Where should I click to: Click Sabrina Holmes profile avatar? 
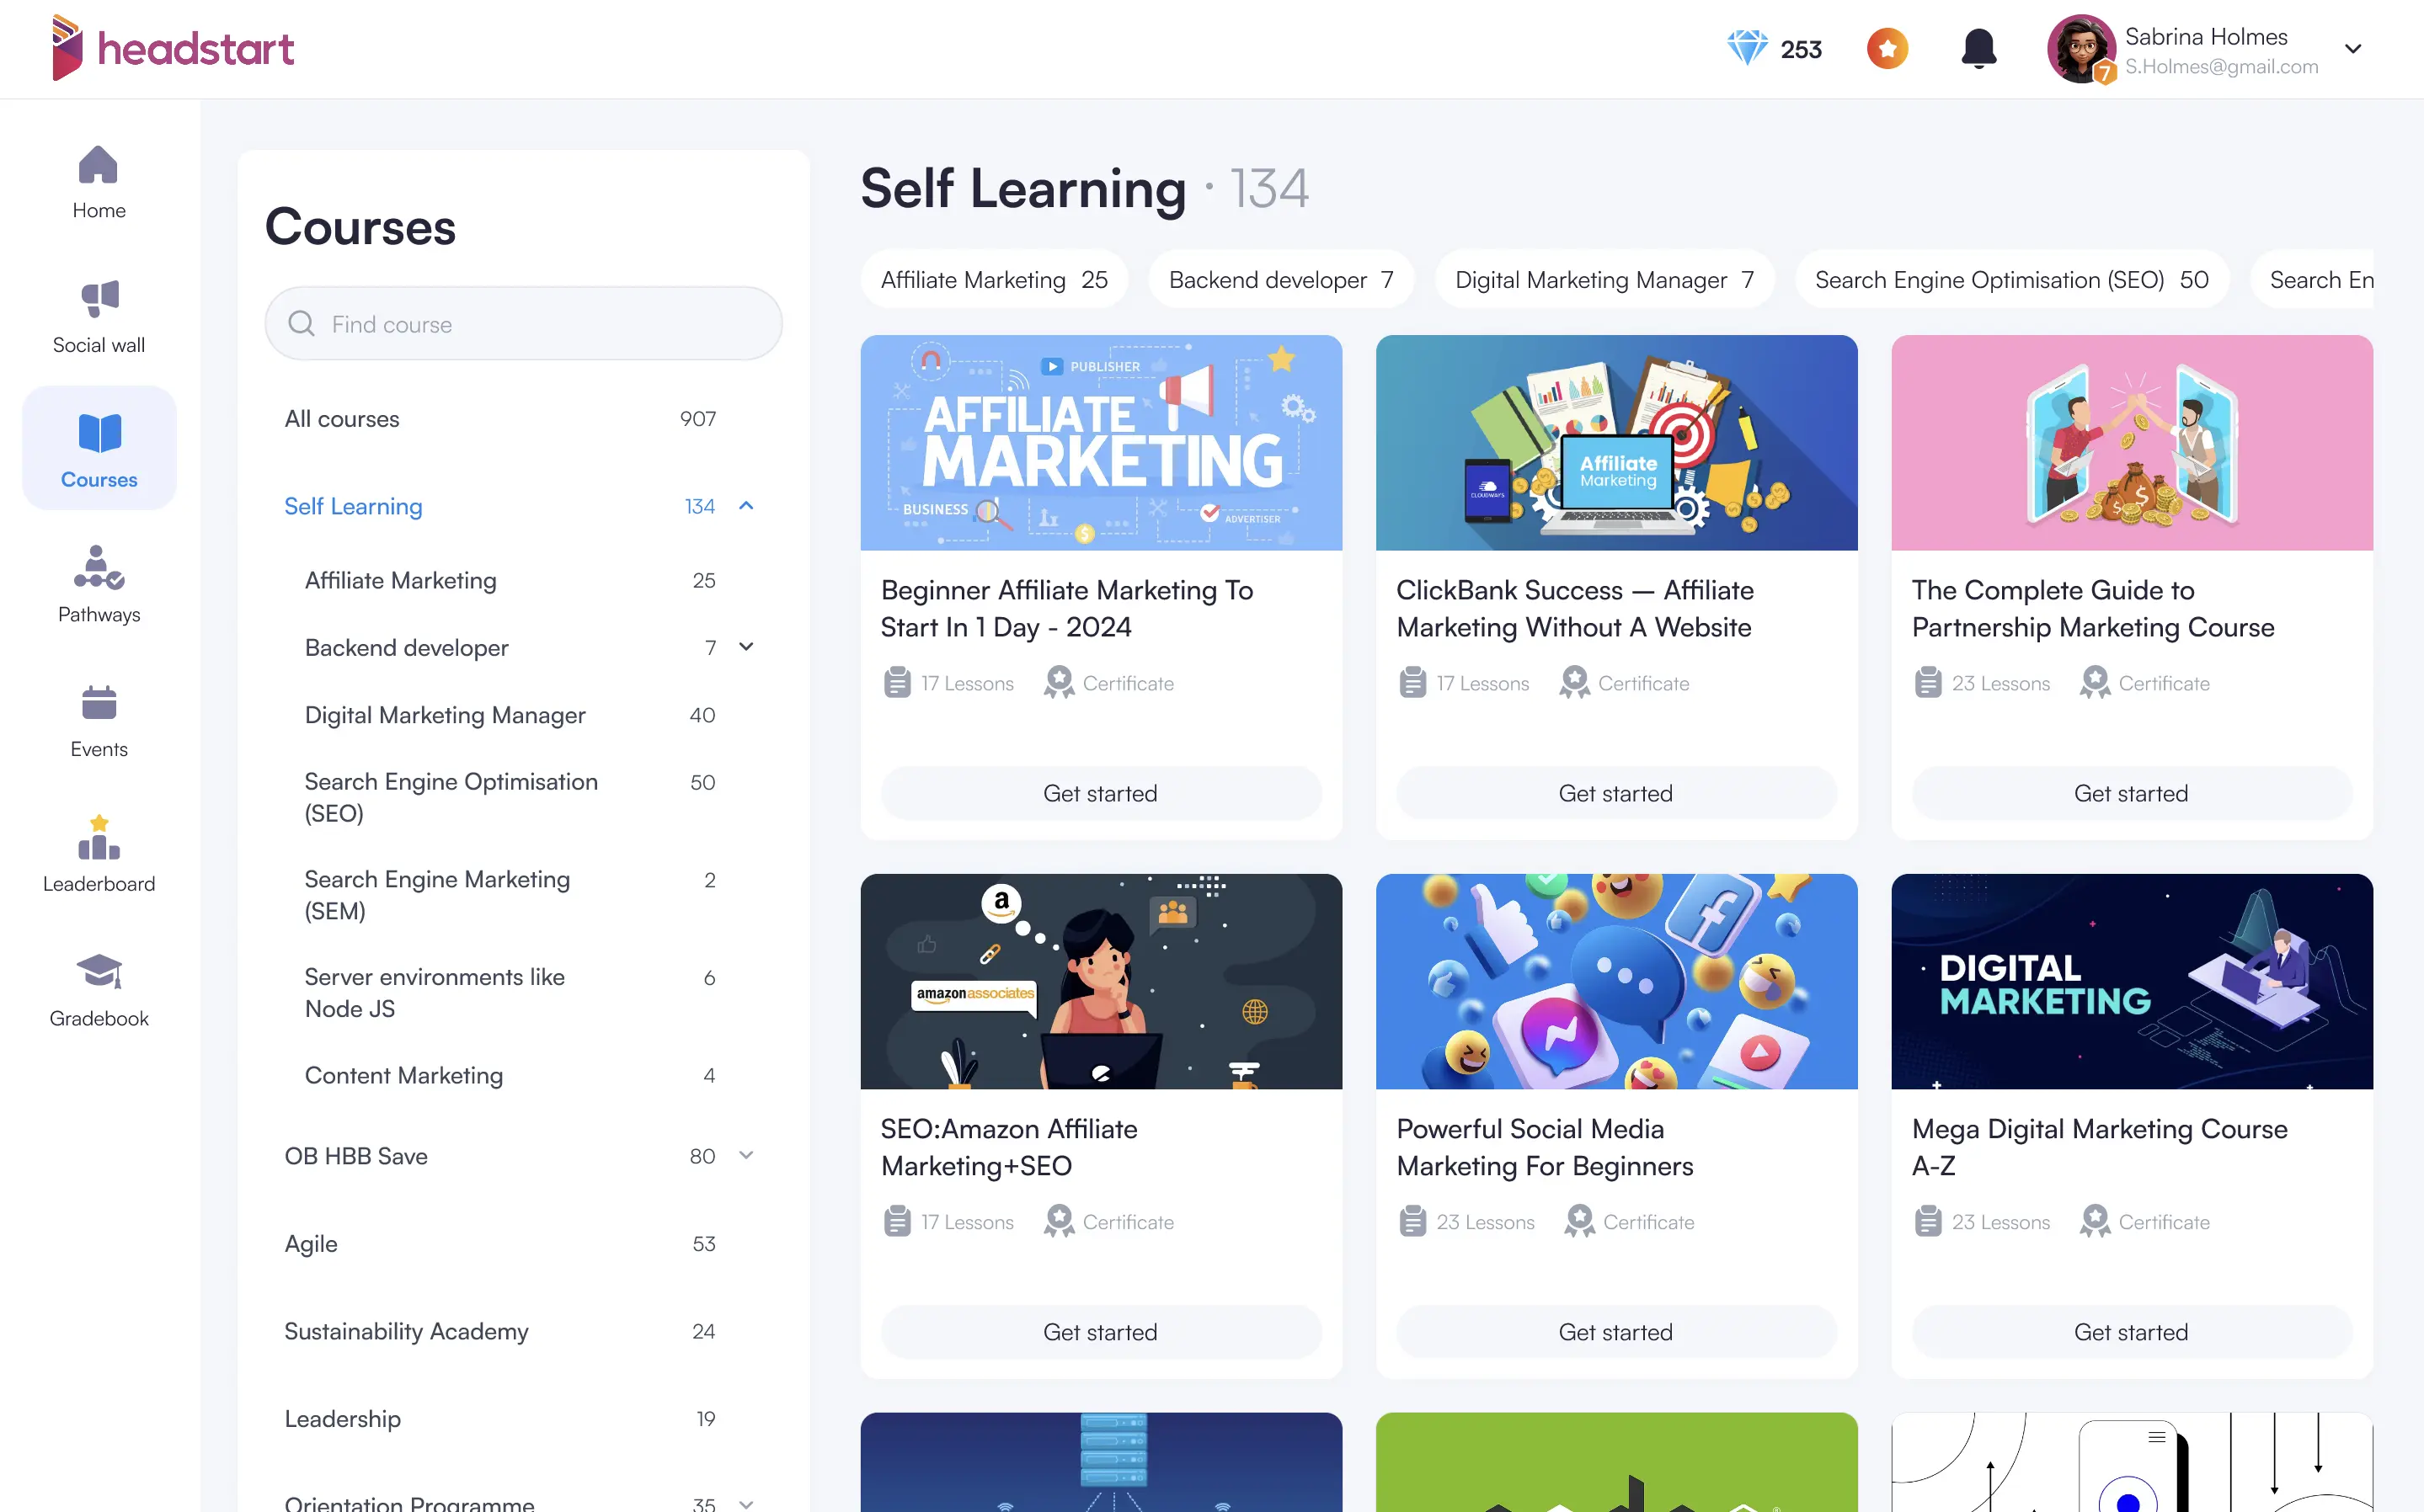(x=2081, y=49)
